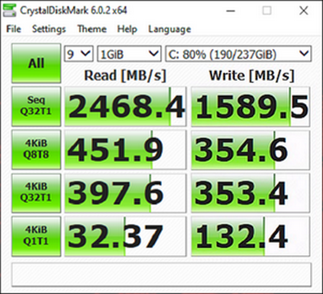Open the Settings menu
This screenshot has height=294, width=323.
[49, 29]
